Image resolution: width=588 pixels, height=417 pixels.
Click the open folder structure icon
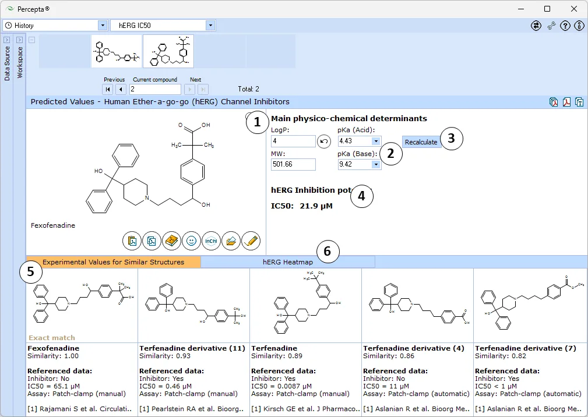pos(231,241)
